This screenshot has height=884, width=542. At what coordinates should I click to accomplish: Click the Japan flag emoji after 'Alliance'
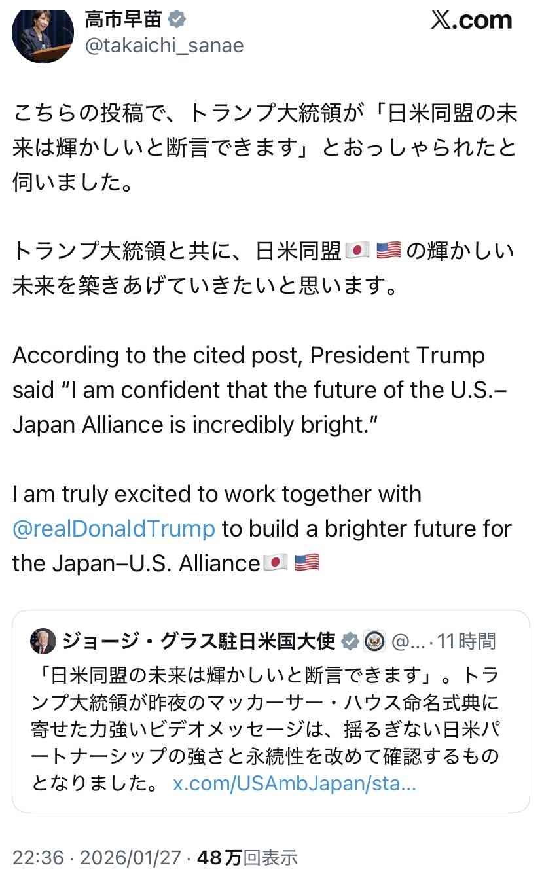coord(275,563)
